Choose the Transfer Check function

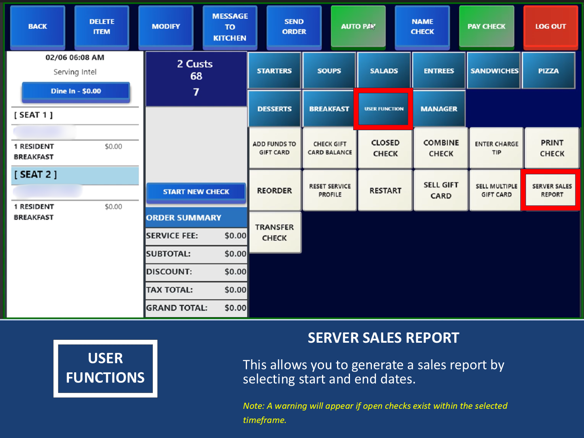[x=275, y=232]
